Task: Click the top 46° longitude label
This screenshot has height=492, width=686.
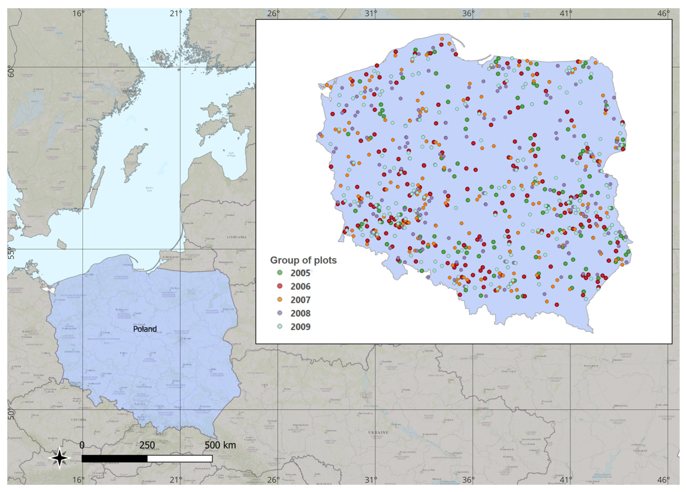Action: click(x=664, y=14)
